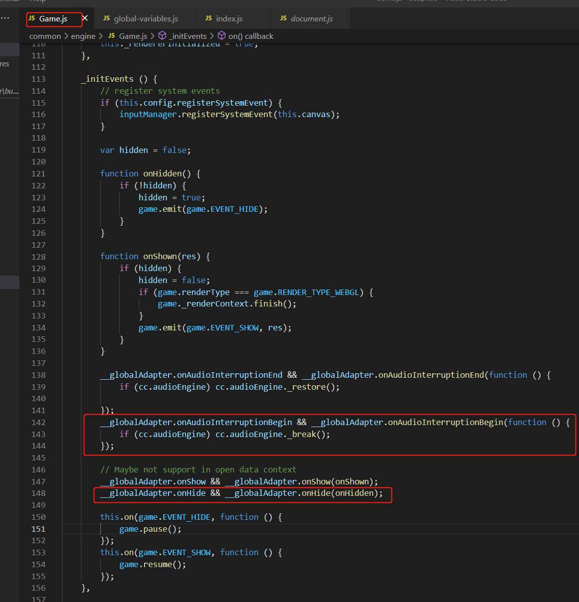Click the comment '// register system events'
The width and height of the screenshot is (579, 602).
point(160,91)
